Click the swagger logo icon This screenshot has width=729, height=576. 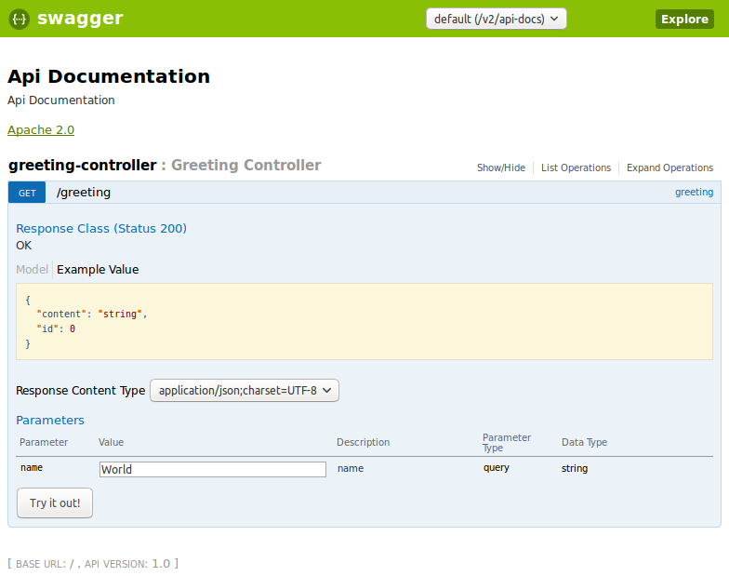(x=20, y=19)
